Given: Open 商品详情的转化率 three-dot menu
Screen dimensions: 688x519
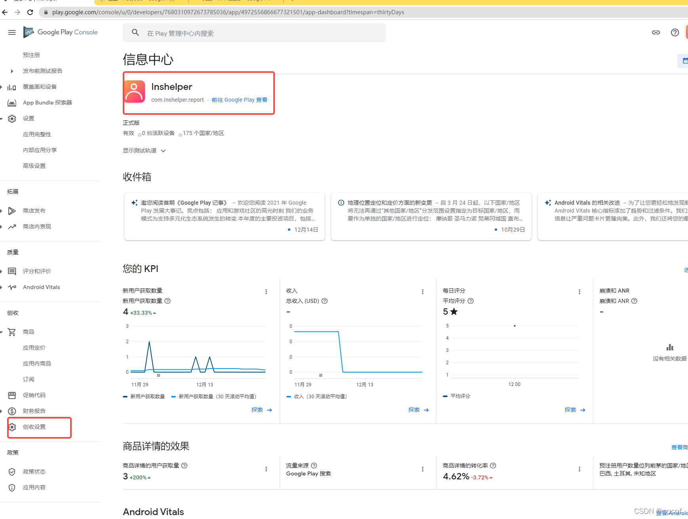Looking at the screenshot, I should click(579, 469).
